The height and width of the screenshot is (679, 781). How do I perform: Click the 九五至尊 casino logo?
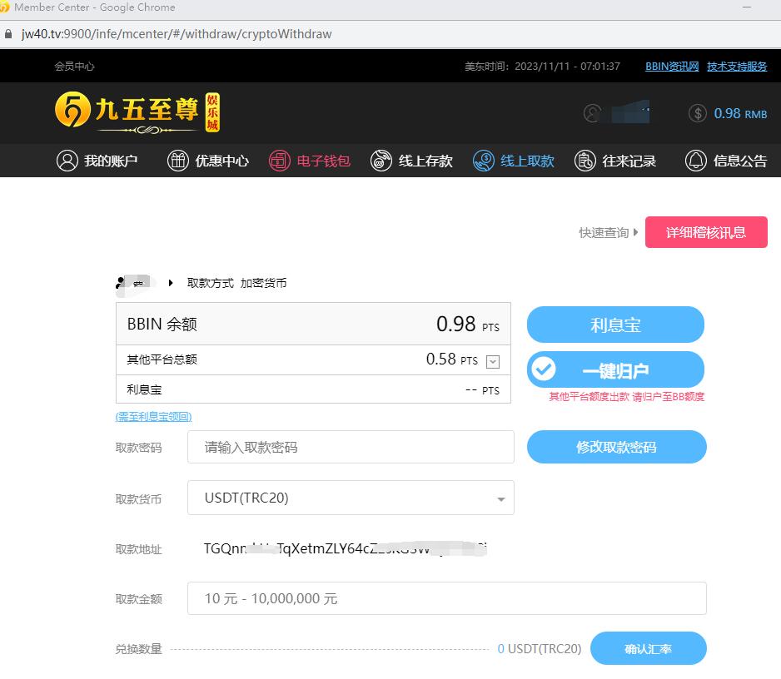coord(137,112)
